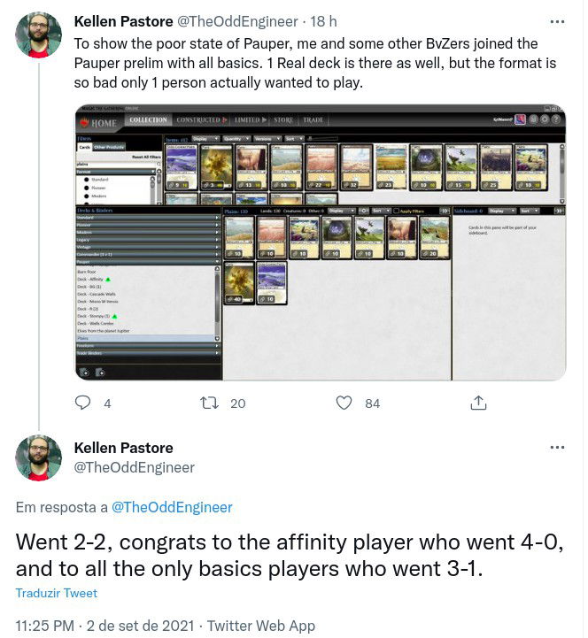Screen dimensions: 588x638
Task: Open the Quantity dropdown in collection
Action: coord(236,139)
